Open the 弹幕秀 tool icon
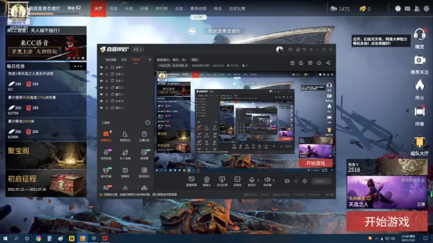 [x=125, y=172]
